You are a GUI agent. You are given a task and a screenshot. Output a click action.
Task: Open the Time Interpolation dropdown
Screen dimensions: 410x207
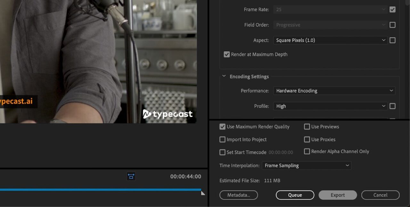306,165
